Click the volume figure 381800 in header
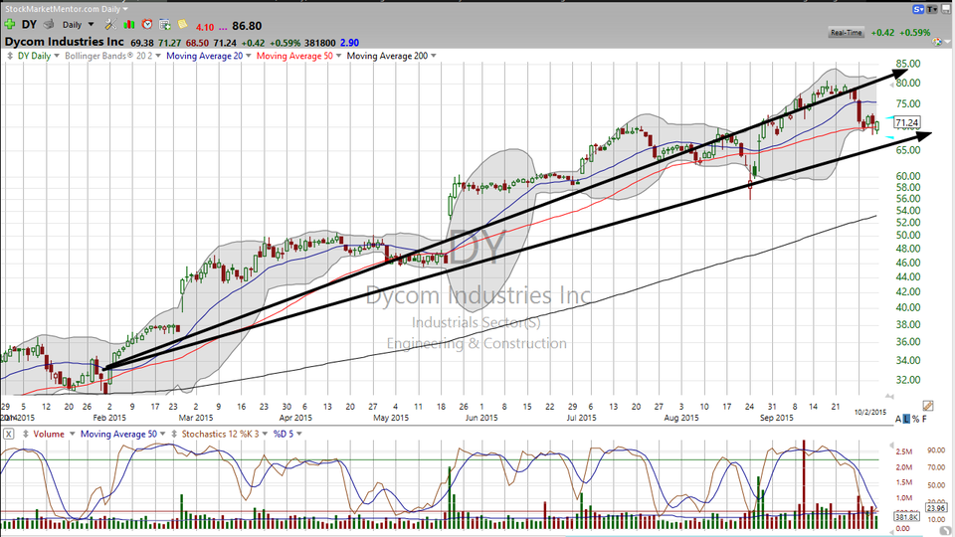955x537 pixels. [x=320, y=43]
